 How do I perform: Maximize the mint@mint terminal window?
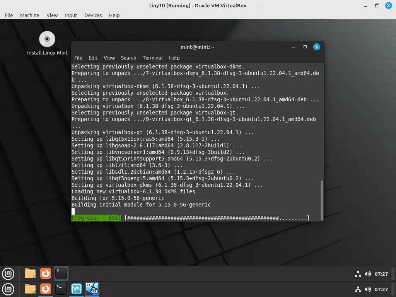click(305, 47)
